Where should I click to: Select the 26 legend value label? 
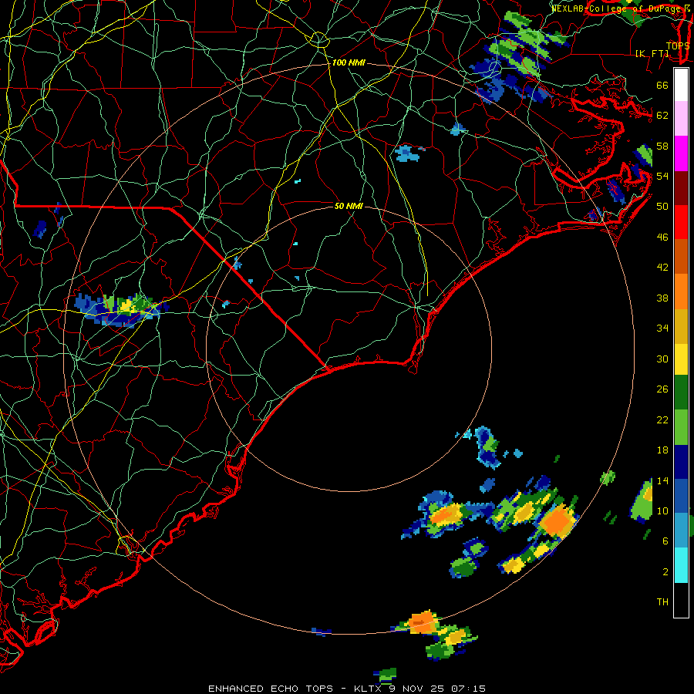click(662, 389)
